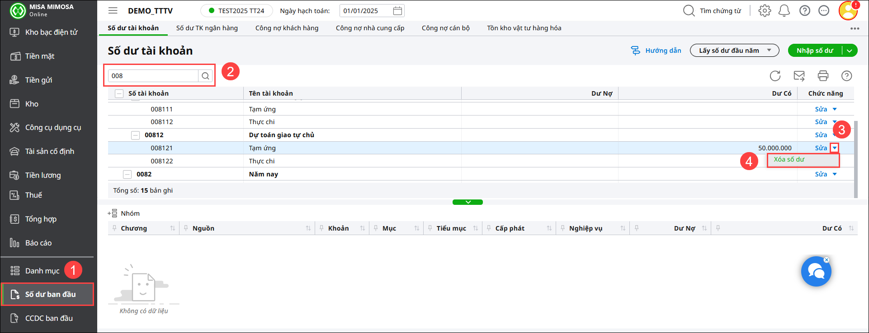869x333 pixels.
Task: Open Danh mục in sidebar
Action: click(x=35, y=271)
